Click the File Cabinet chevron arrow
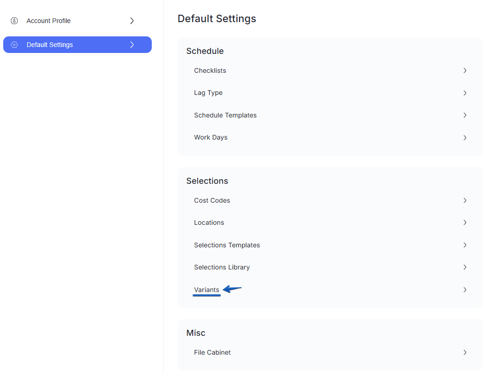 pos(465,352)
